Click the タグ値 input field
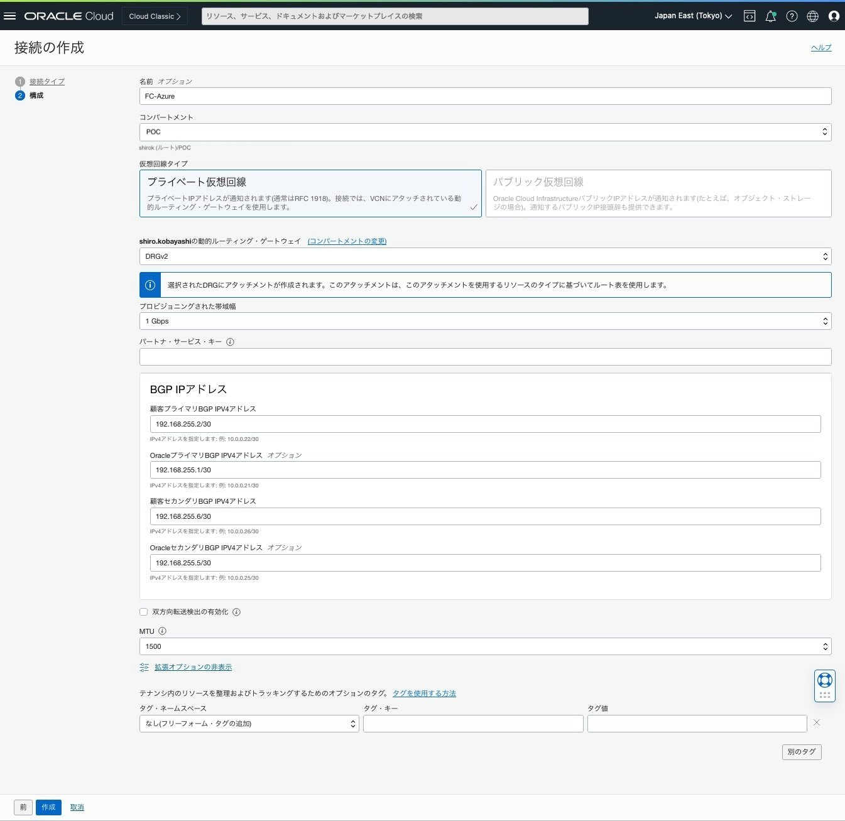Image resolution: width=845 pixels, height=821 pixels. (x=697, y=724)
